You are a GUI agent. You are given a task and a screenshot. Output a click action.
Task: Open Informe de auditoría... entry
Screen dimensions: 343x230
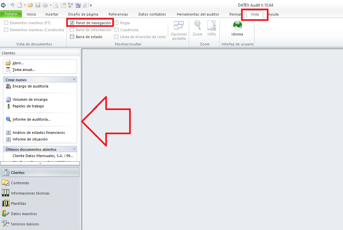coord(31,119)
